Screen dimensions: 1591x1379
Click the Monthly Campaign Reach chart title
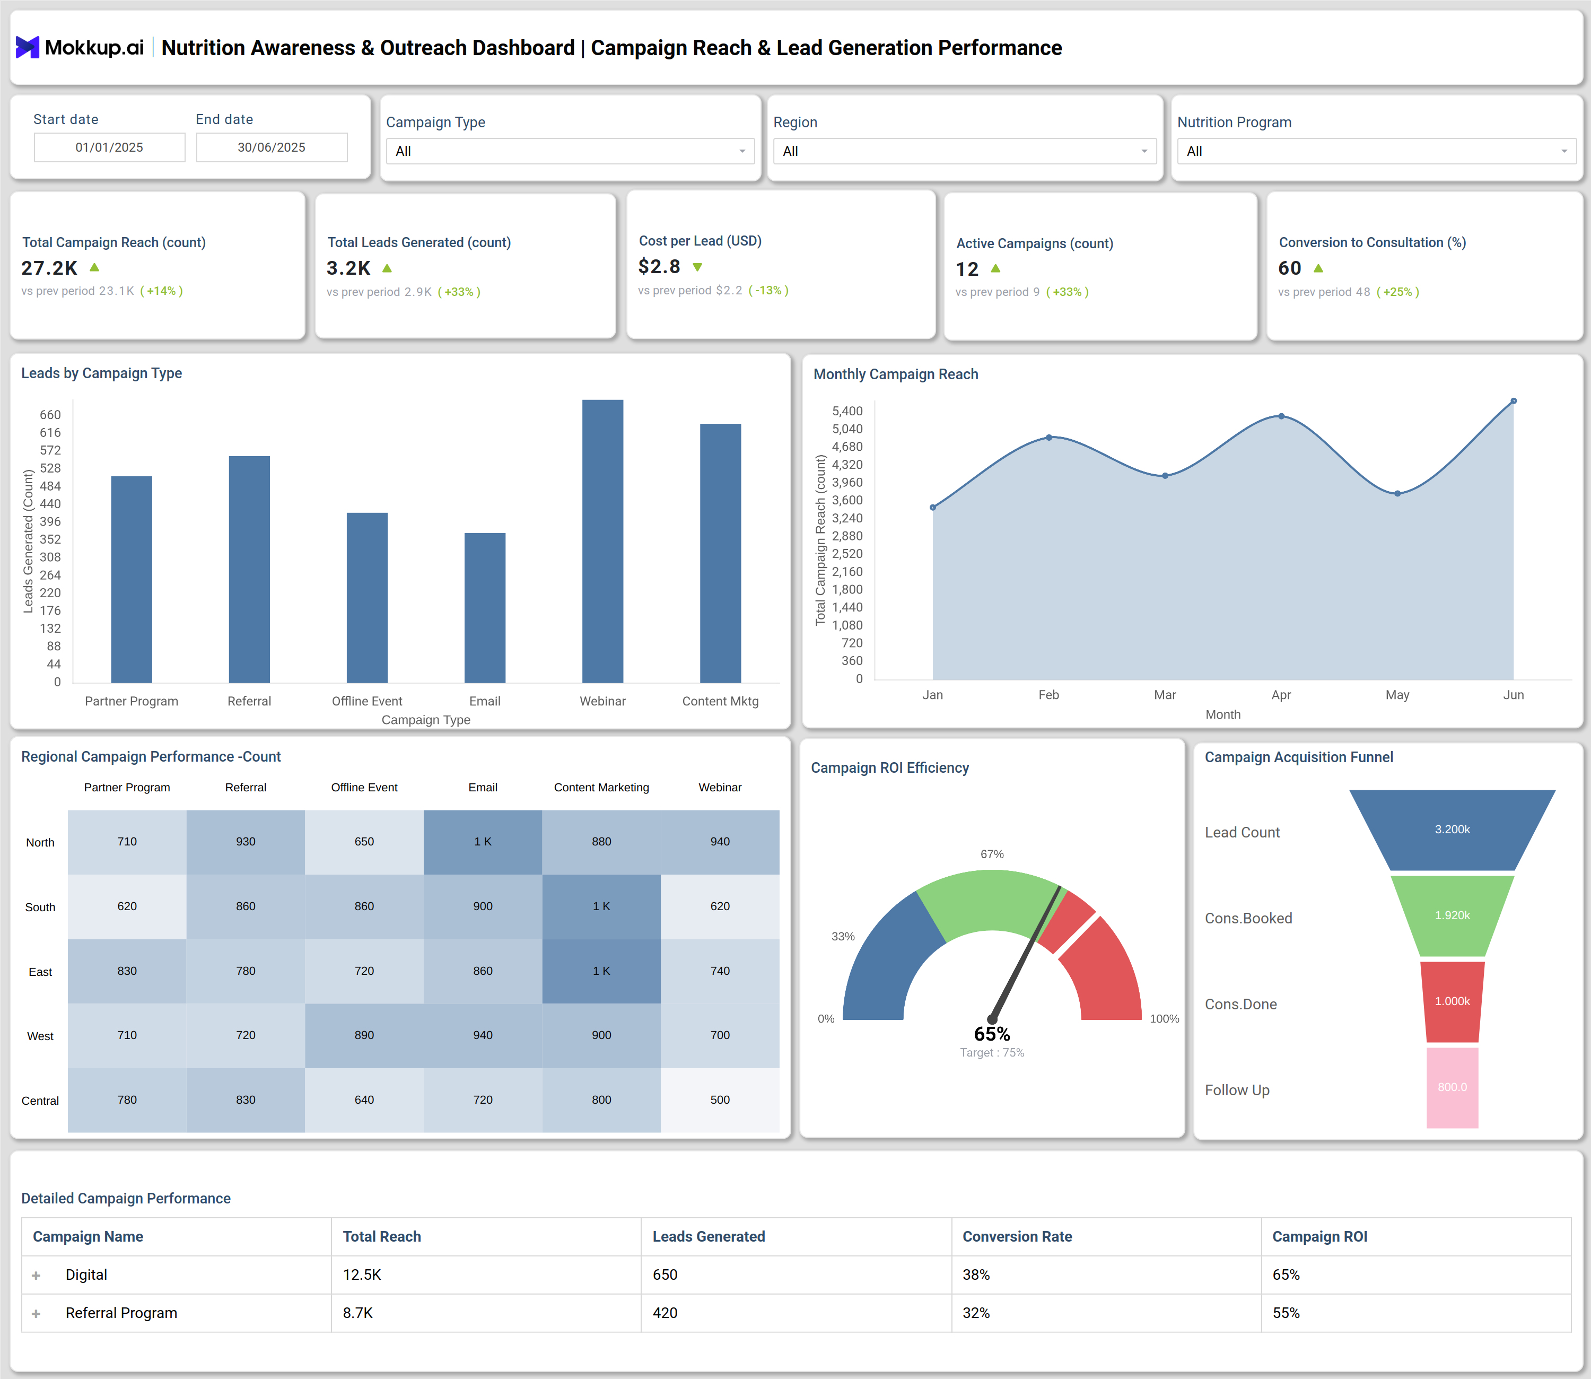[896, 374]
